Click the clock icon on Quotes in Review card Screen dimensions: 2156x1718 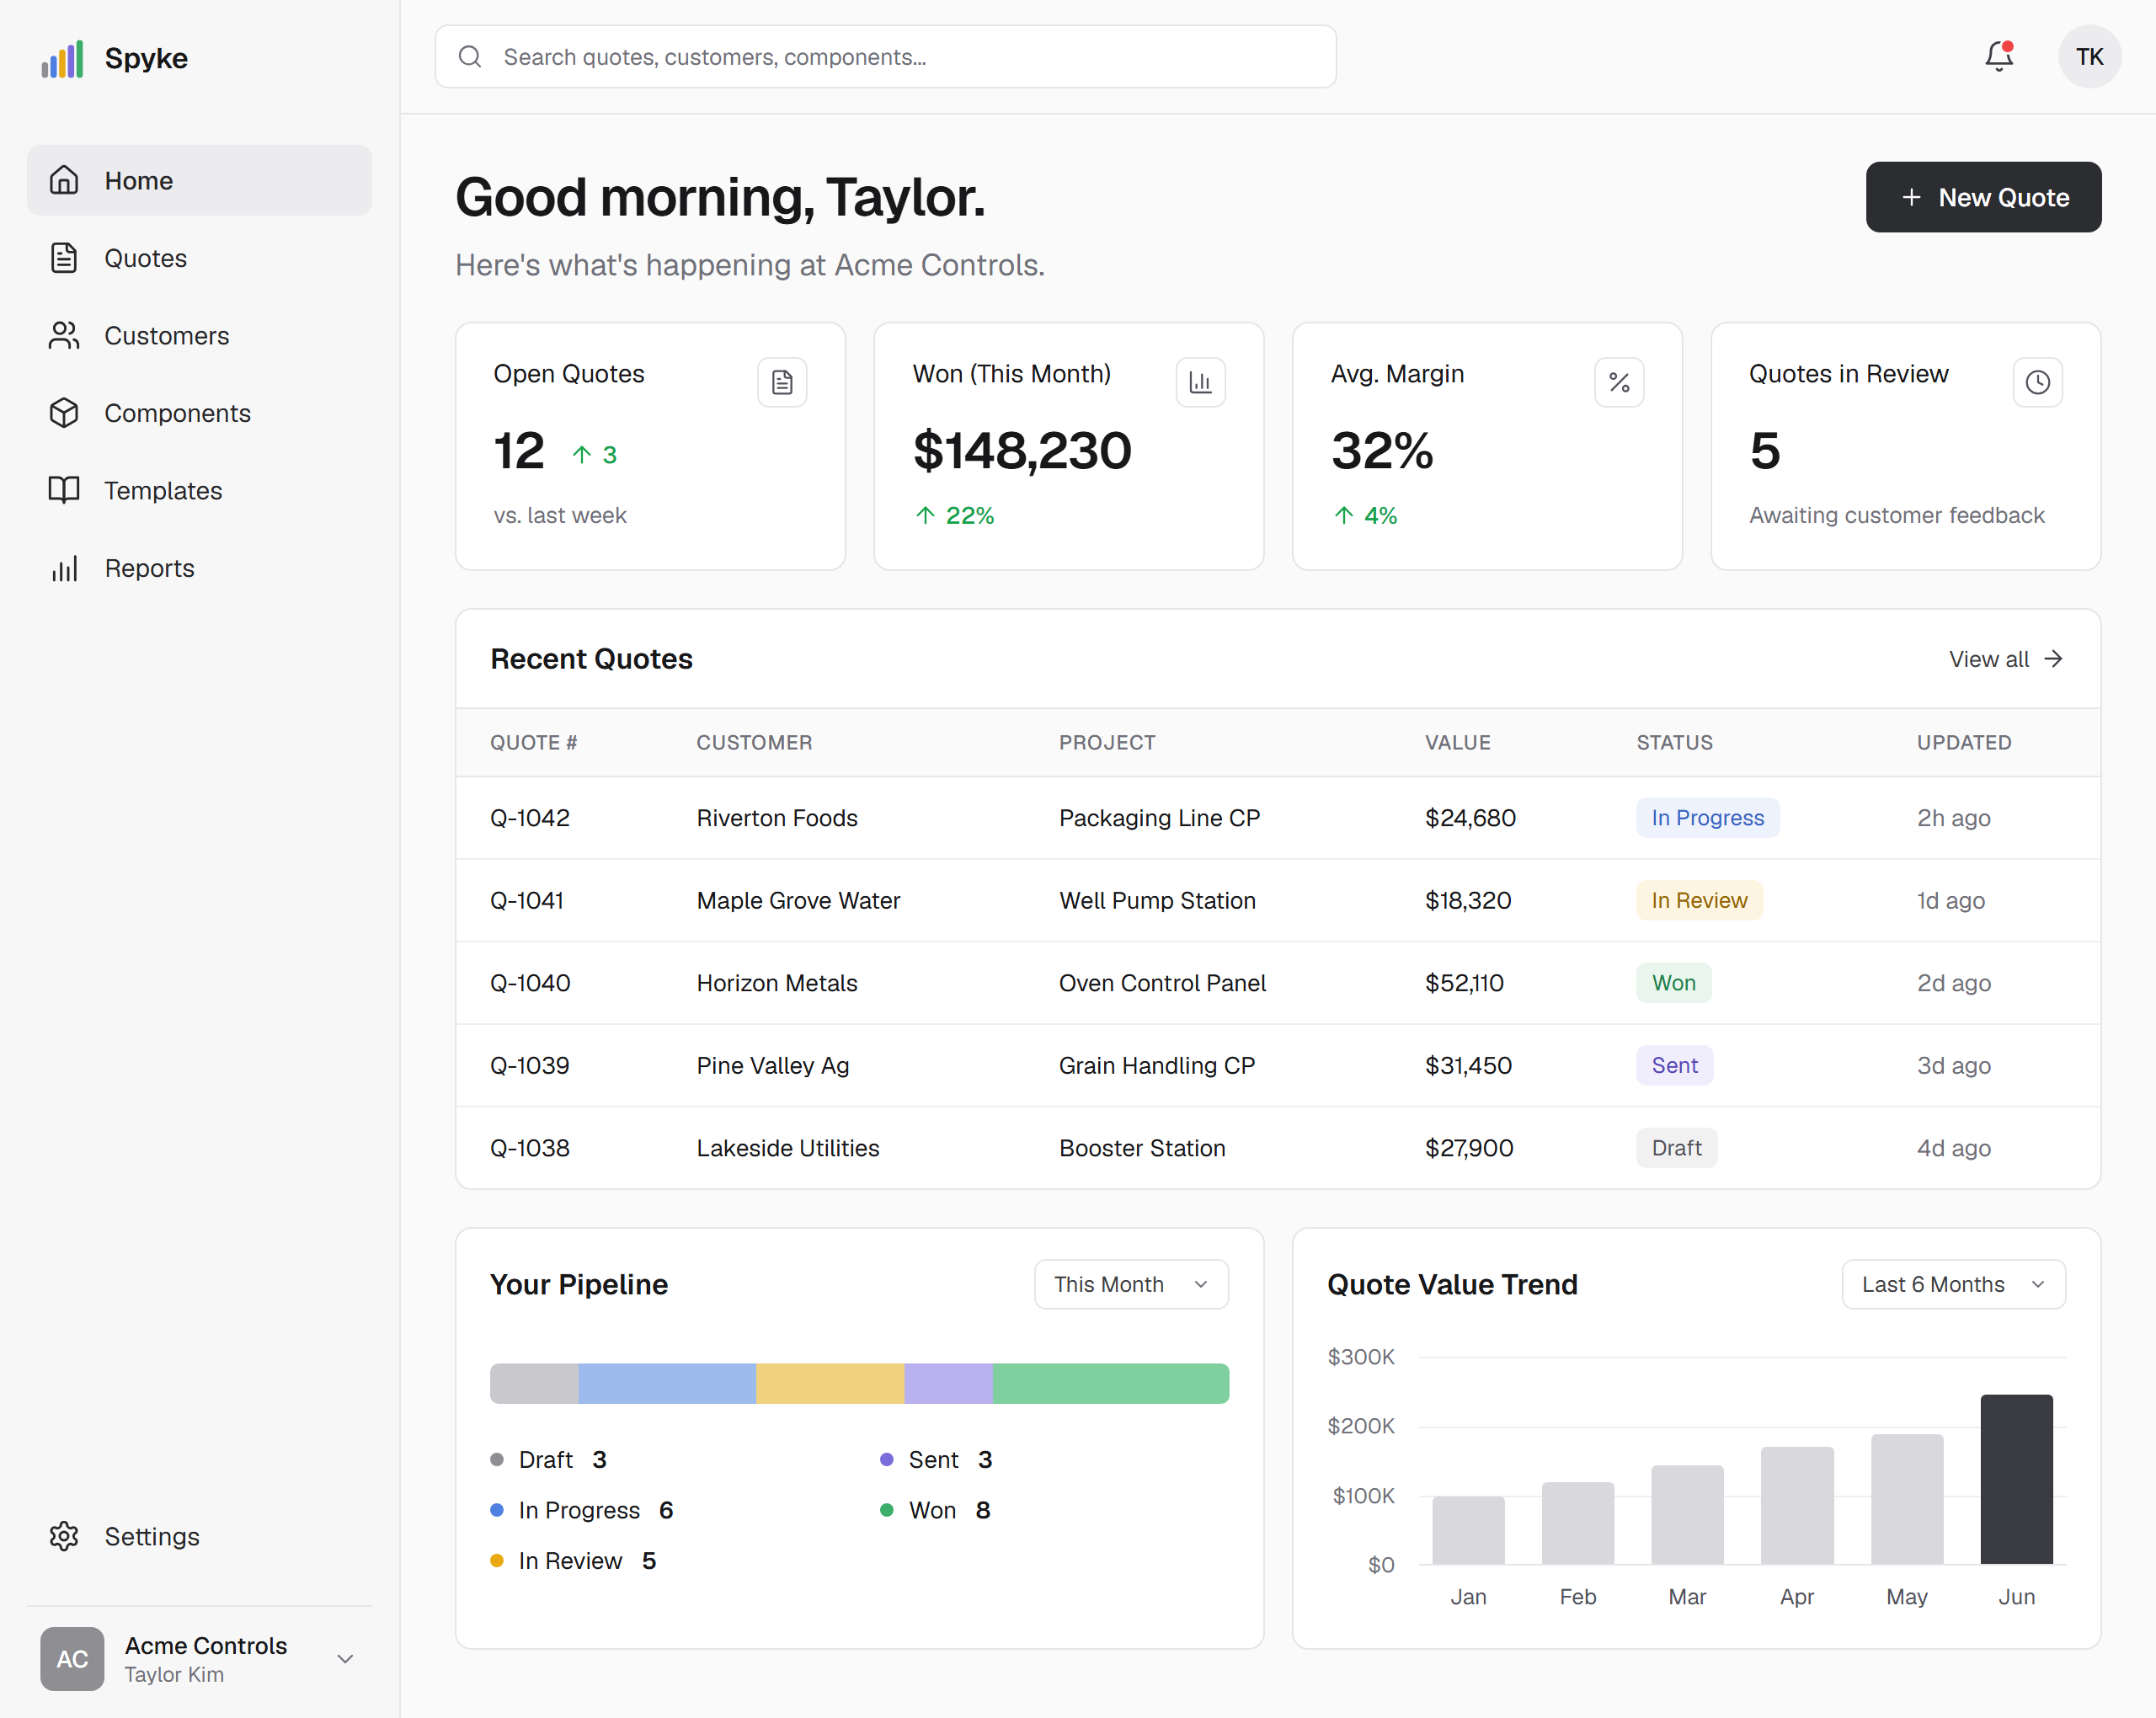click(2037, 382)
